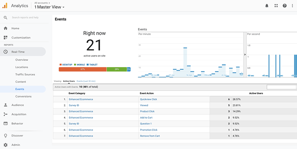
Task: Sort by the Active Users column header
Action: click(256, 94)
